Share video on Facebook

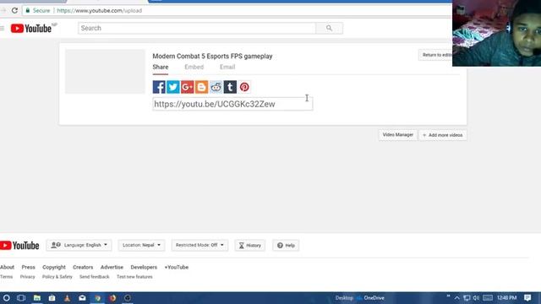coord(159,87)
